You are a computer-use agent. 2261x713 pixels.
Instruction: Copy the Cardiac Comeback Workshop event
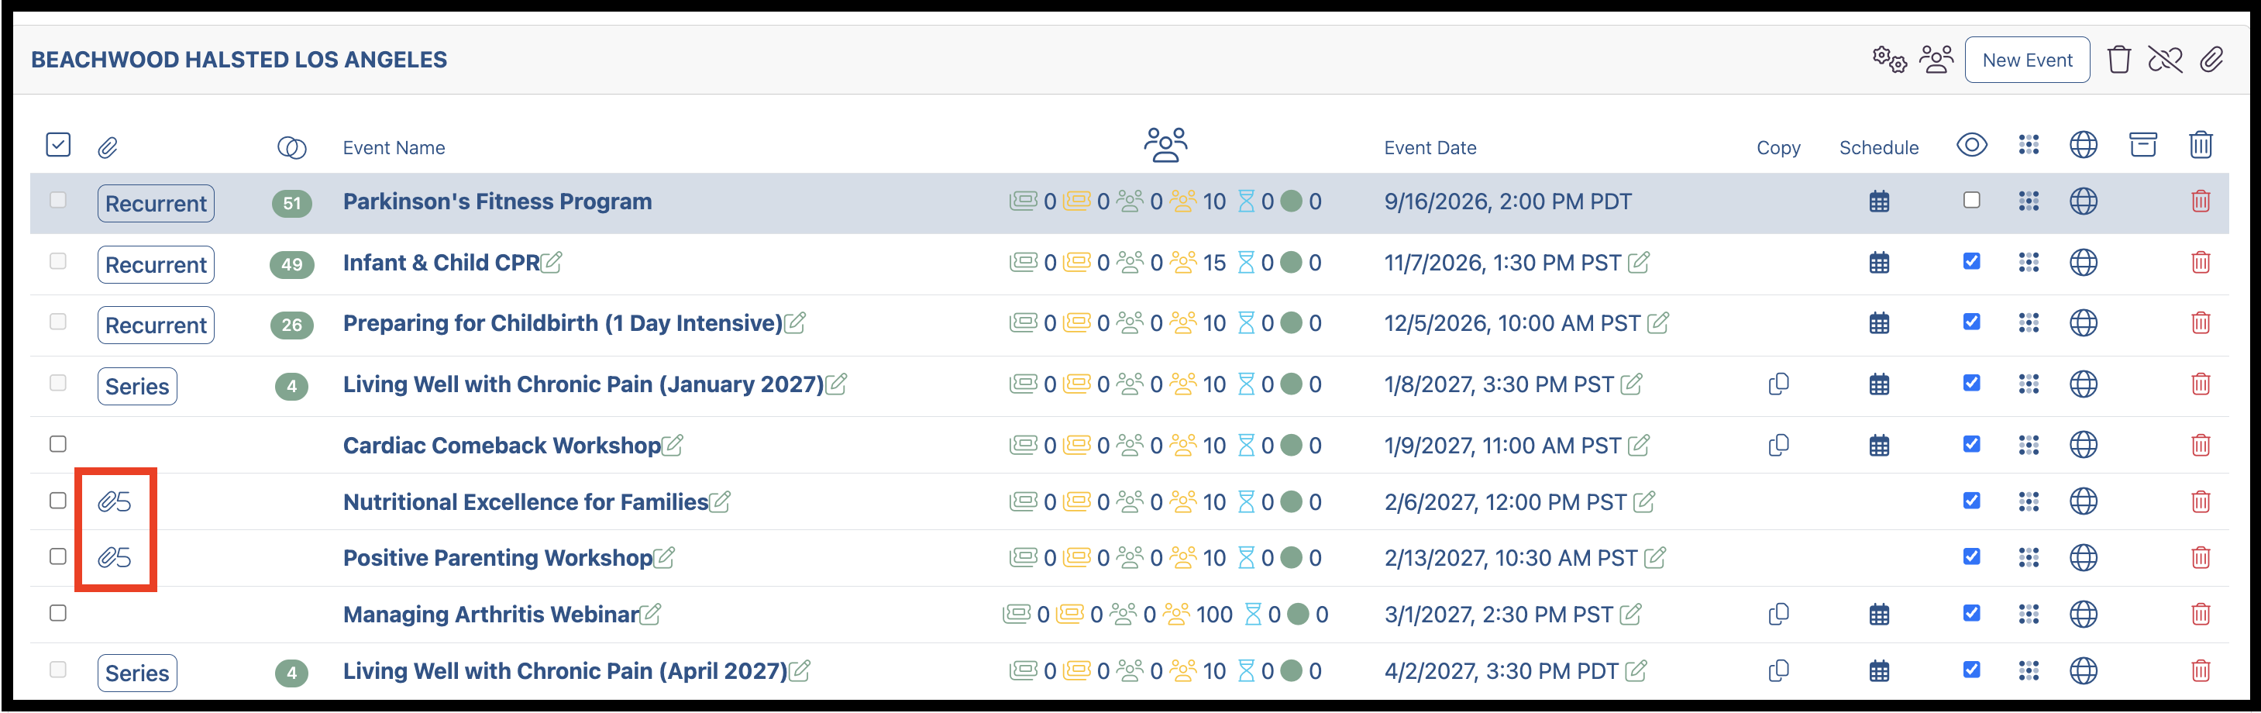point(1778,445)
